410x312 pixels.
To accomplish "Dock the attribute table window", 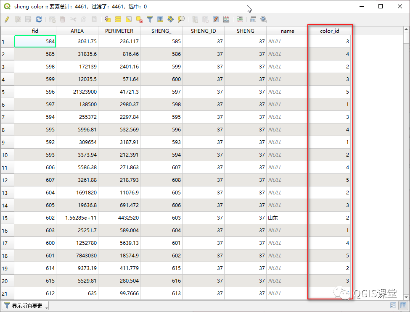I will (253, 19).
